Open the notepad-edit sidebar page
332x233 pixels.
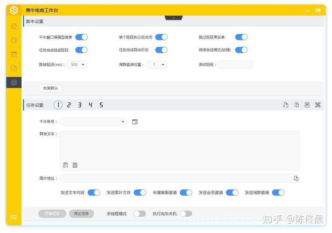14,68
